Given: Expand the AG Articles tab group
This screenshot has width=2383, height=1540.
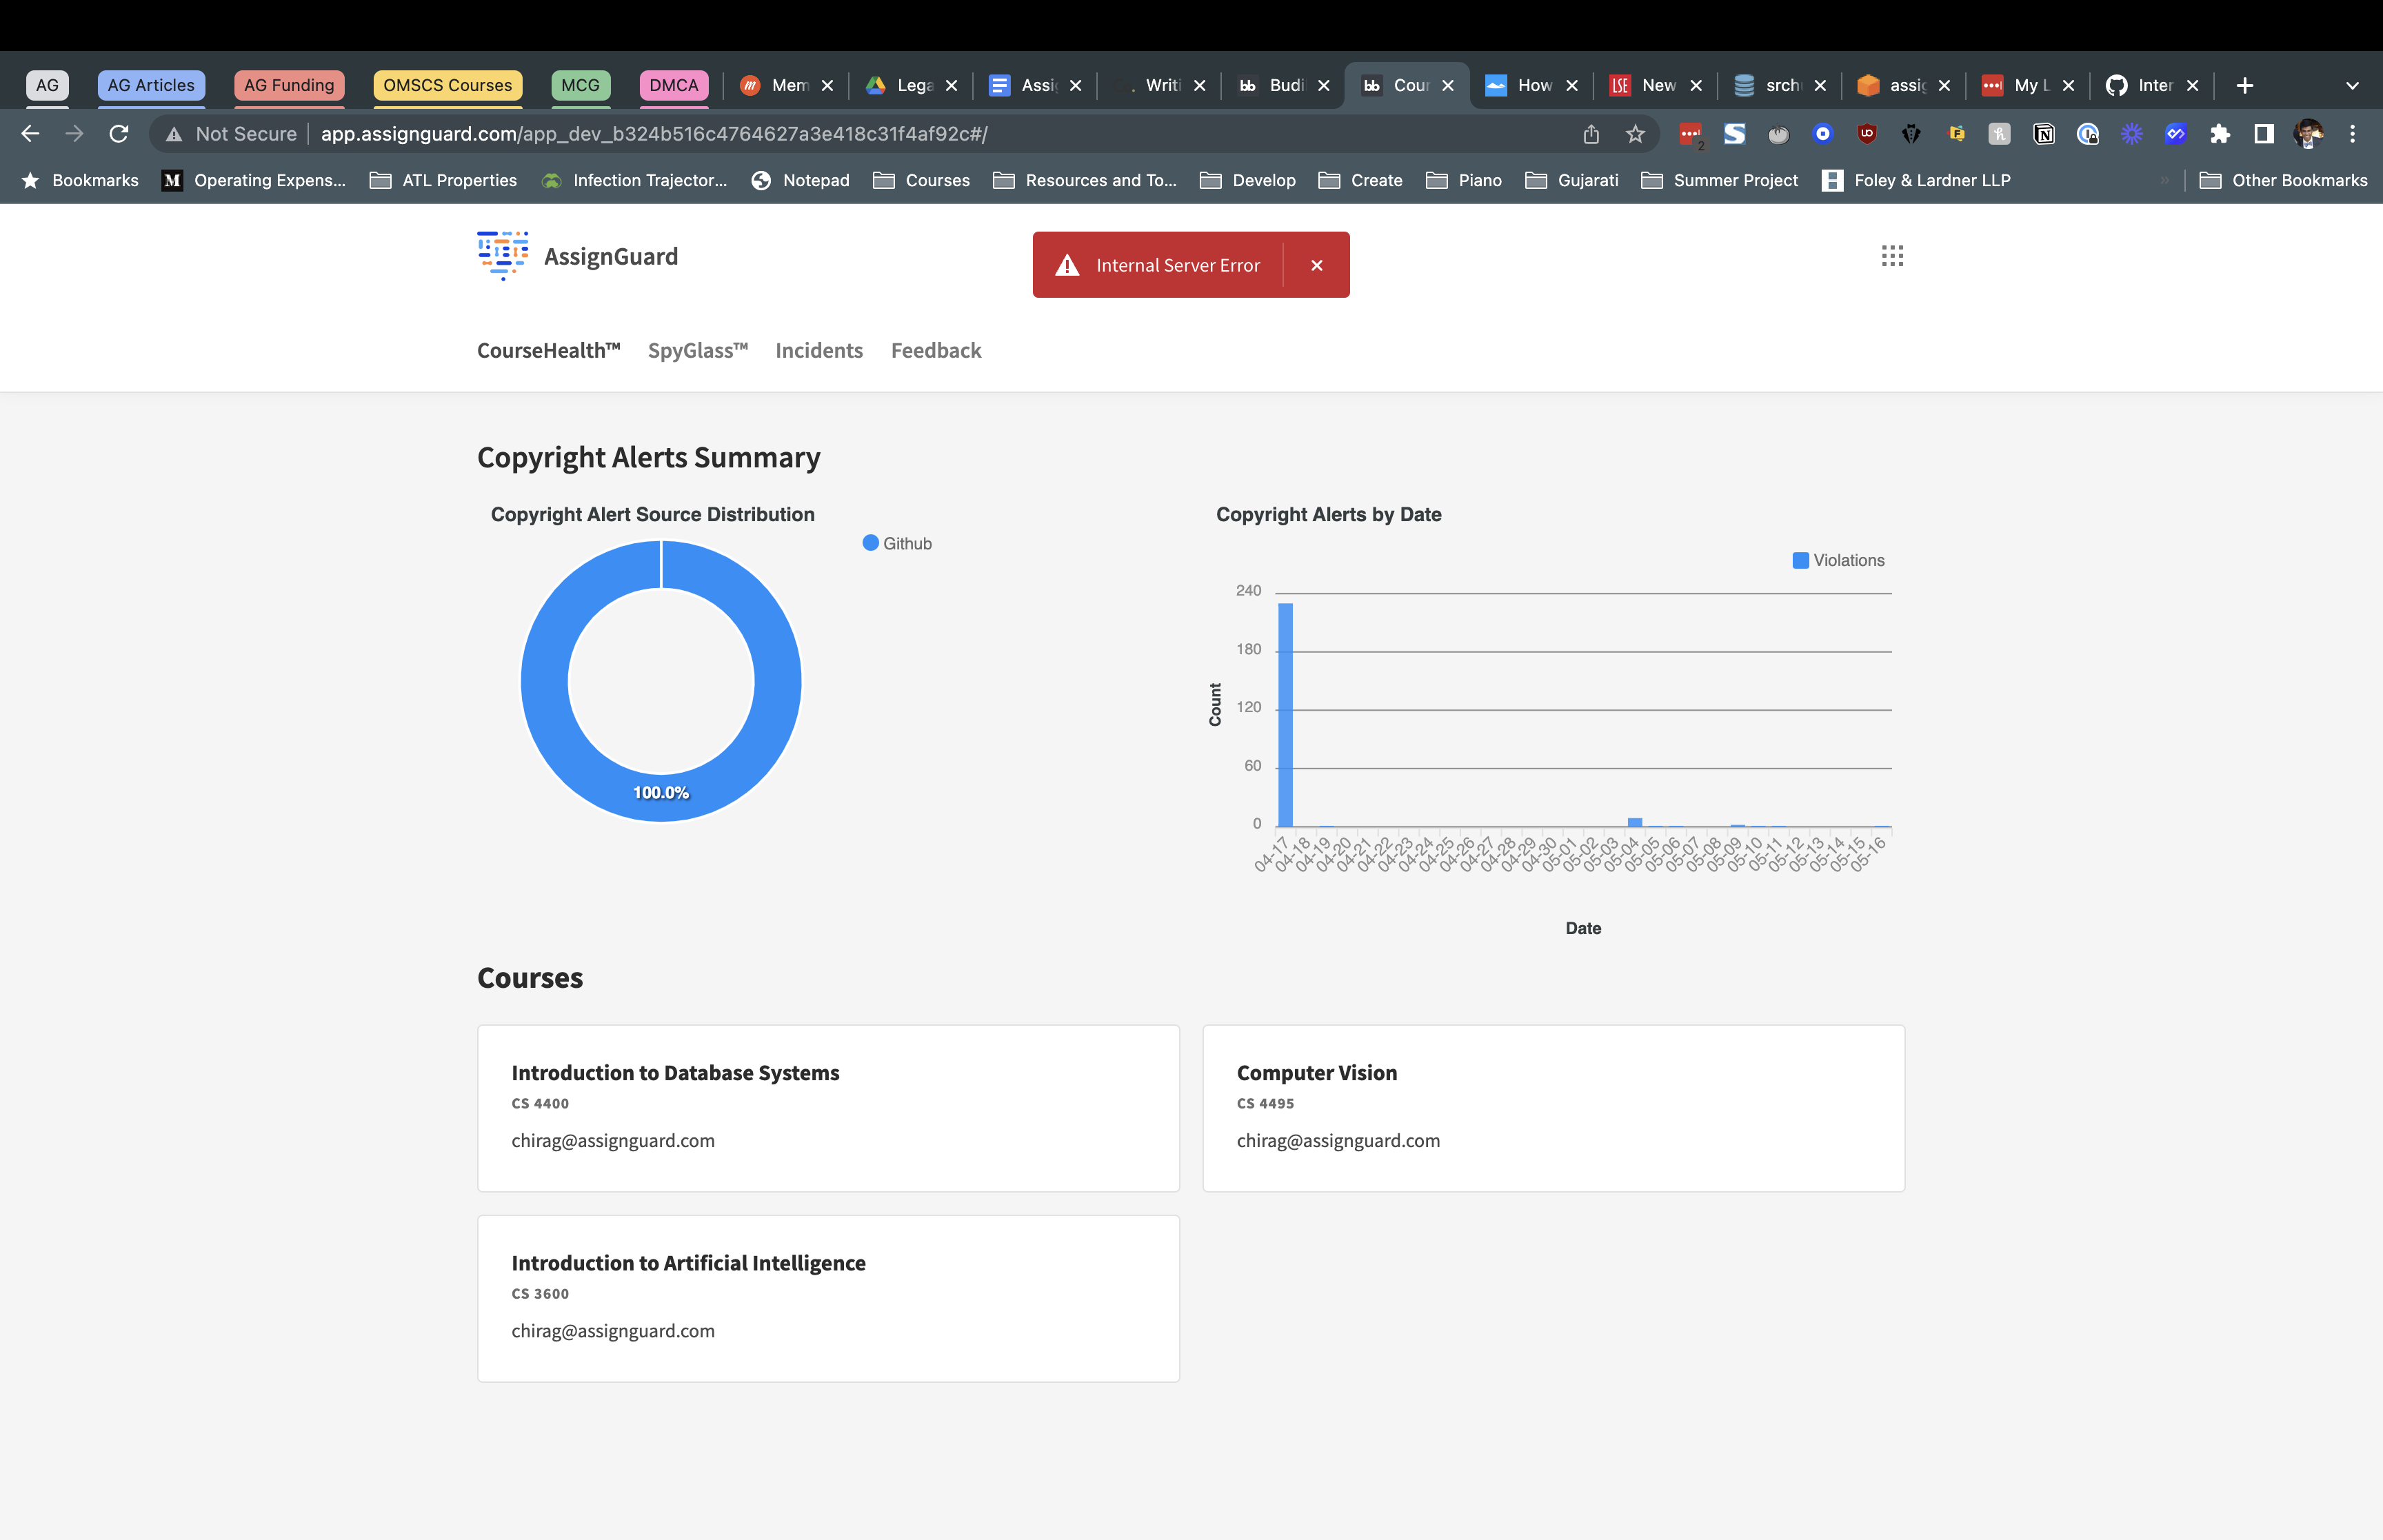Looking at the screenshot, I should tap(151, 85).
